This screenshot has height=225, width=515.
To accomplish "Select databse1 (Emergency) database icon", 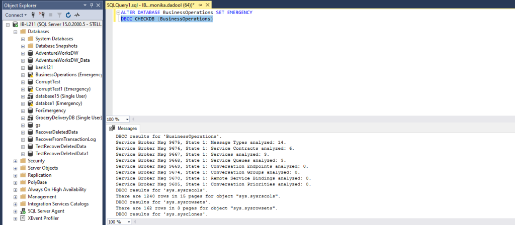I will [30, 103].
